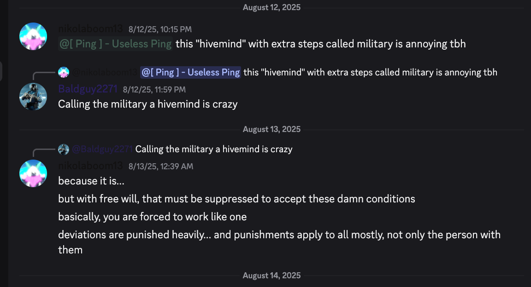Click the Useless Ping mention inside the reply preview
Screen dimensions: 531x287
click(x=190, y=72)
